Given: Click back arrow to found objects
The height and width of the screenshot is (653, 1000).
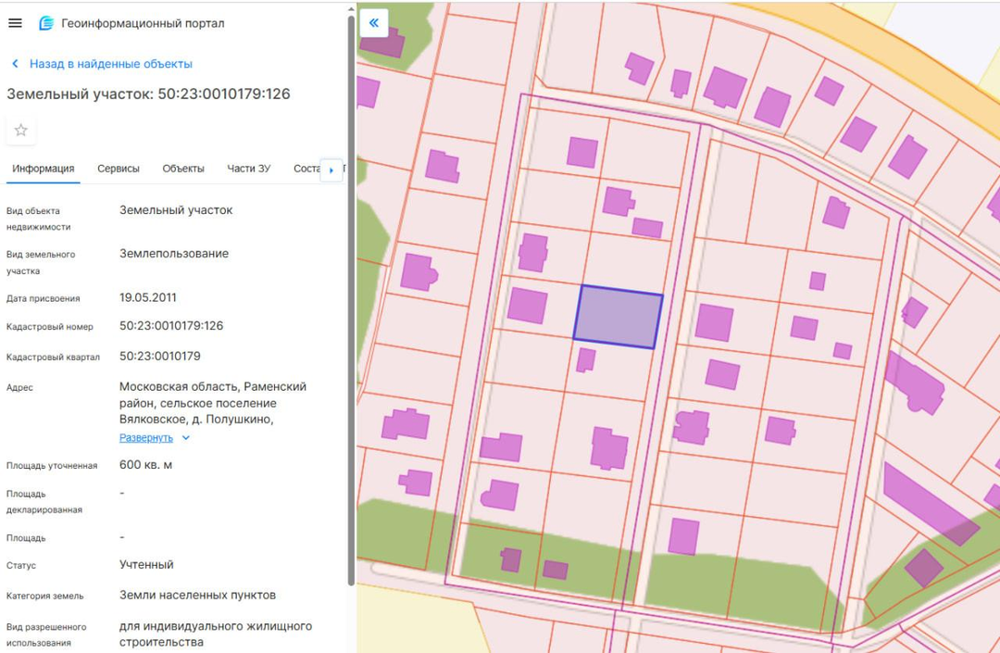Looking at the screenshot, I should pos(15,64).
